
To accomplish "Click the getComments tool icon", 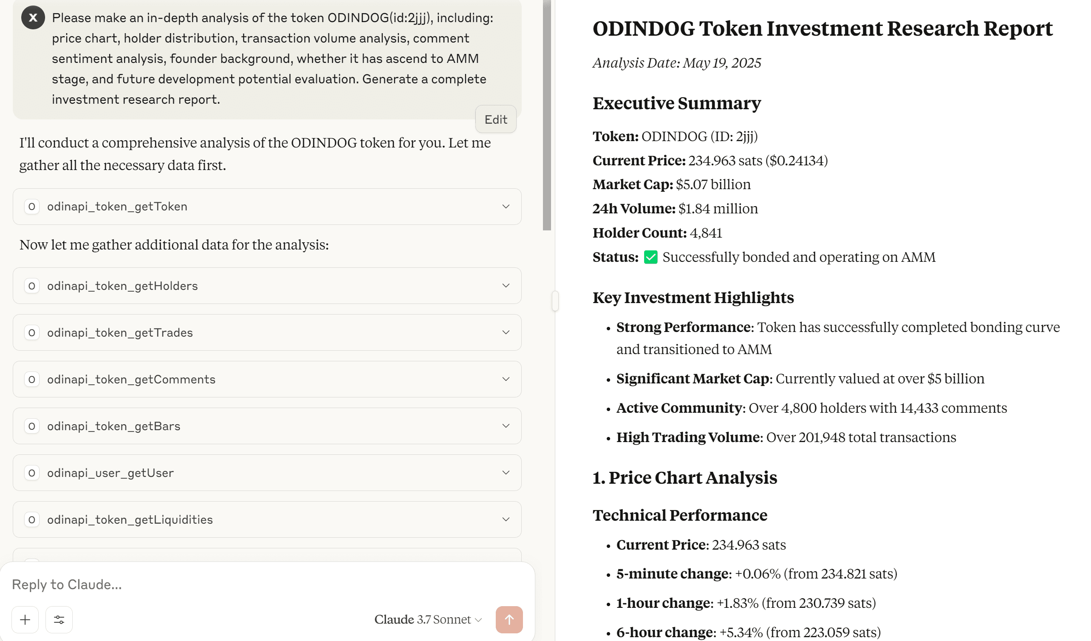I will (31, 379).
